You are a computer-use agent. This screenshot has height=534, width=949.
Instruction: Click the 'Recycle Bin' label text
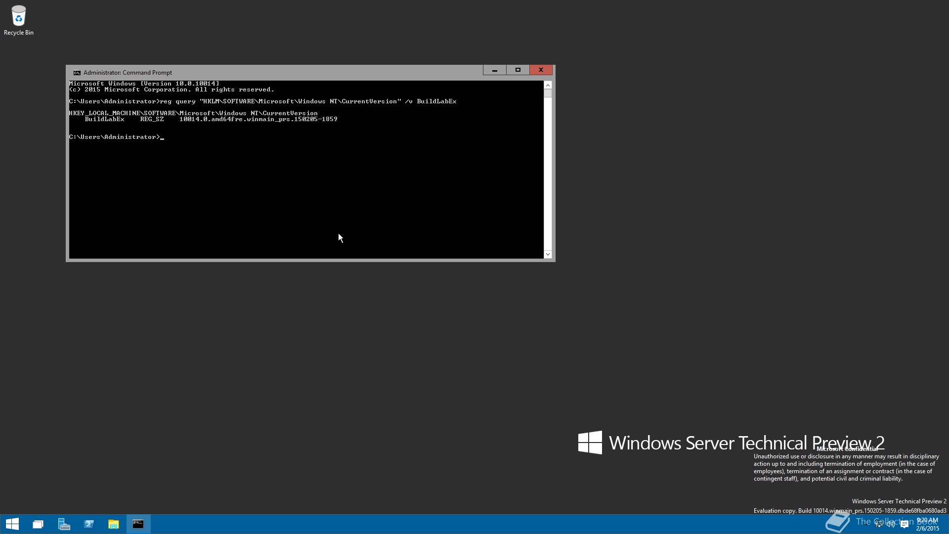tap(19, 33)
